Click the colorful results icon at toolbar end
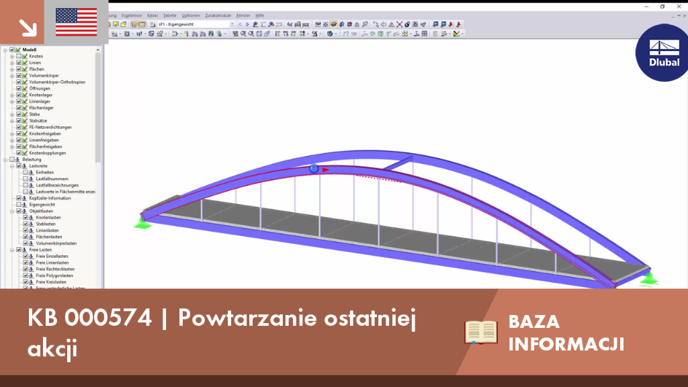Image resolution: width=688 pixels, height=387 pixels. pyautogui.click(x=456, y=34)
